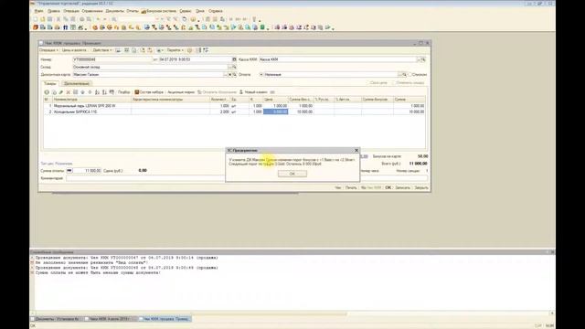
Task: Click the Номенклатура column header
Action: click(91, 100)
